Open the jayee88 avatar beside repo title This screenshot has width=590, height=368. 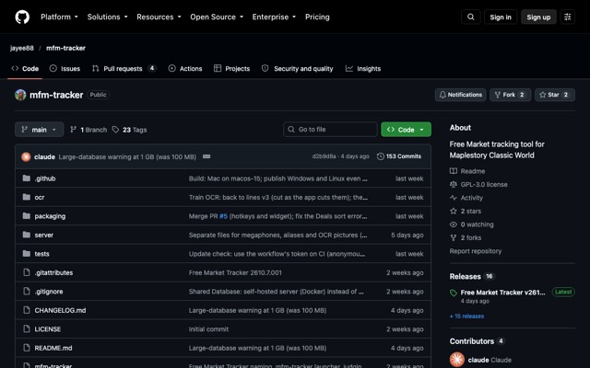click(x=20, y=95)
